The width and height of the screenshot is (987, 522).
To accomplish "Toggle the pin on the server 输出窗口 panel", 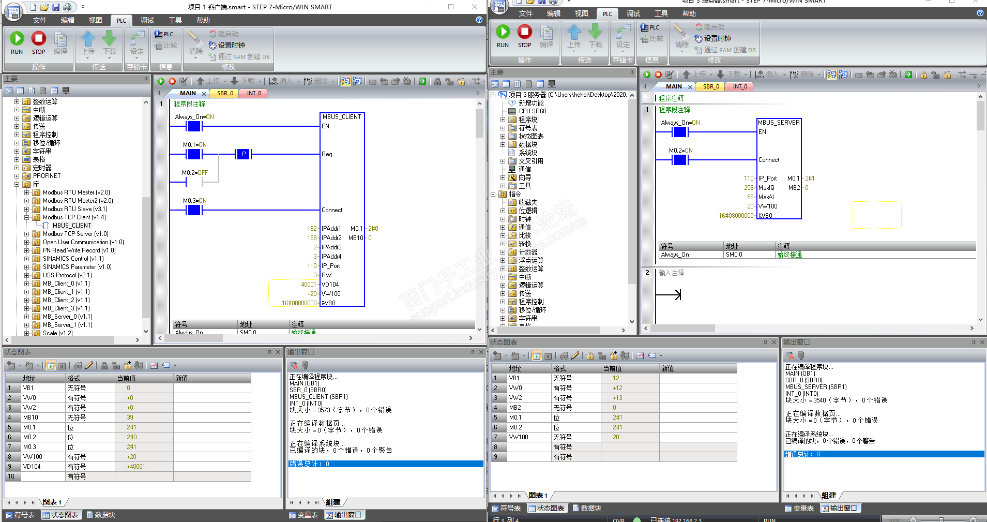I will (974, 342).
